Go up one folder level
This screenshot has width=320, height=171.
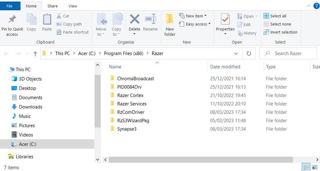point(35,54)
